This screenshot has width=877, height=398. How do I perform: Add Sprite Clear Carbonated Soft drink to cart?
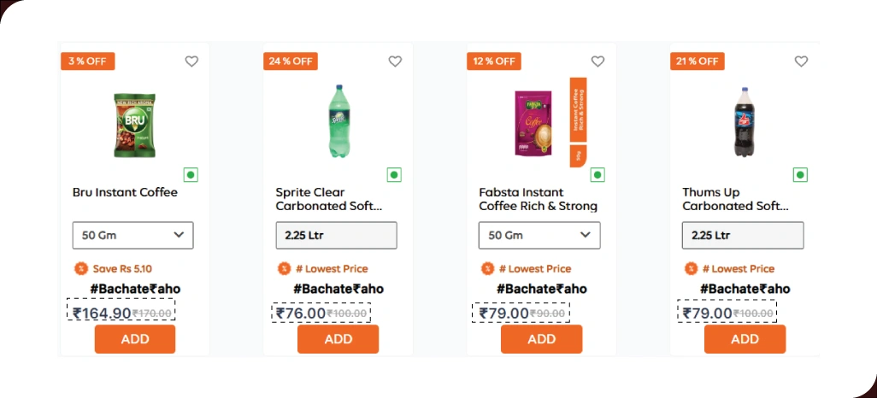coord(338,339)
